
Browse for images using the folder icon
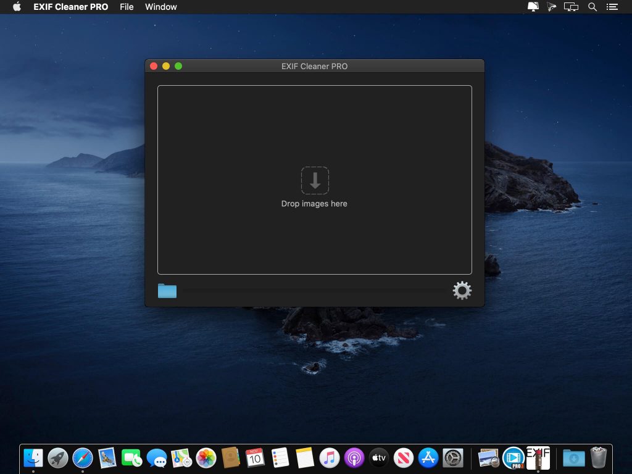tap(167, 291)
